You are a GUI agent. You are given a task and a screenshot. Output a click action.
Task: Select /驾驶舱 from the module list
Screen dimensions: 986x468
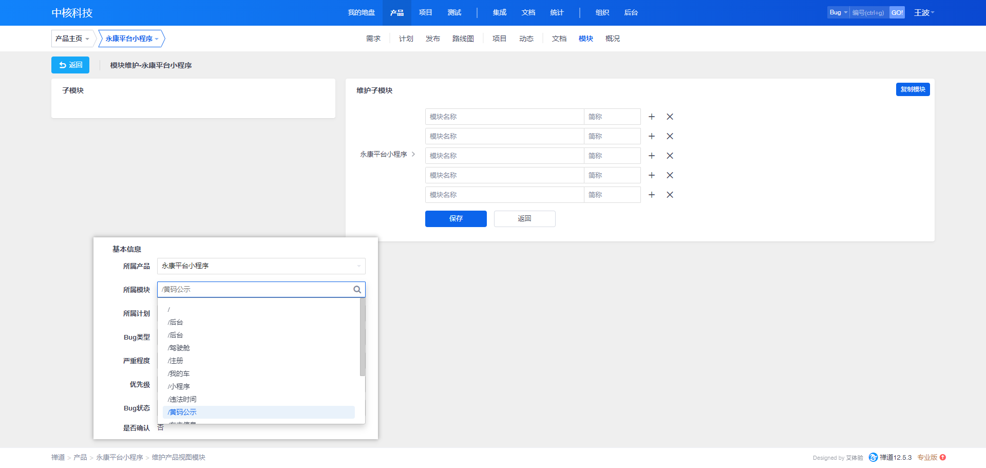(x=179, y=348)
